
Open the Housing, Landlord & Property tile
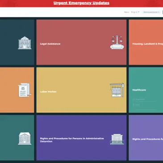click(146, 42)
